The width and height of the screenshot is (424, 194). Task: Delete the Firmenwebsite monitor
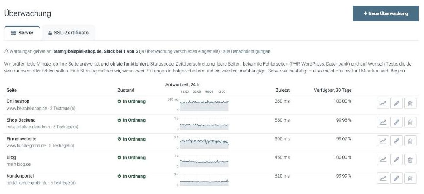[x=410, y=141]
